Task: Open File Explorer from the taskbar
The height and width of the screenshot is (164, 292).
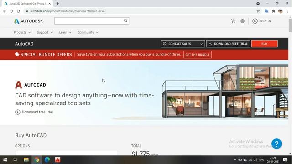Action: tap(26, 160)
